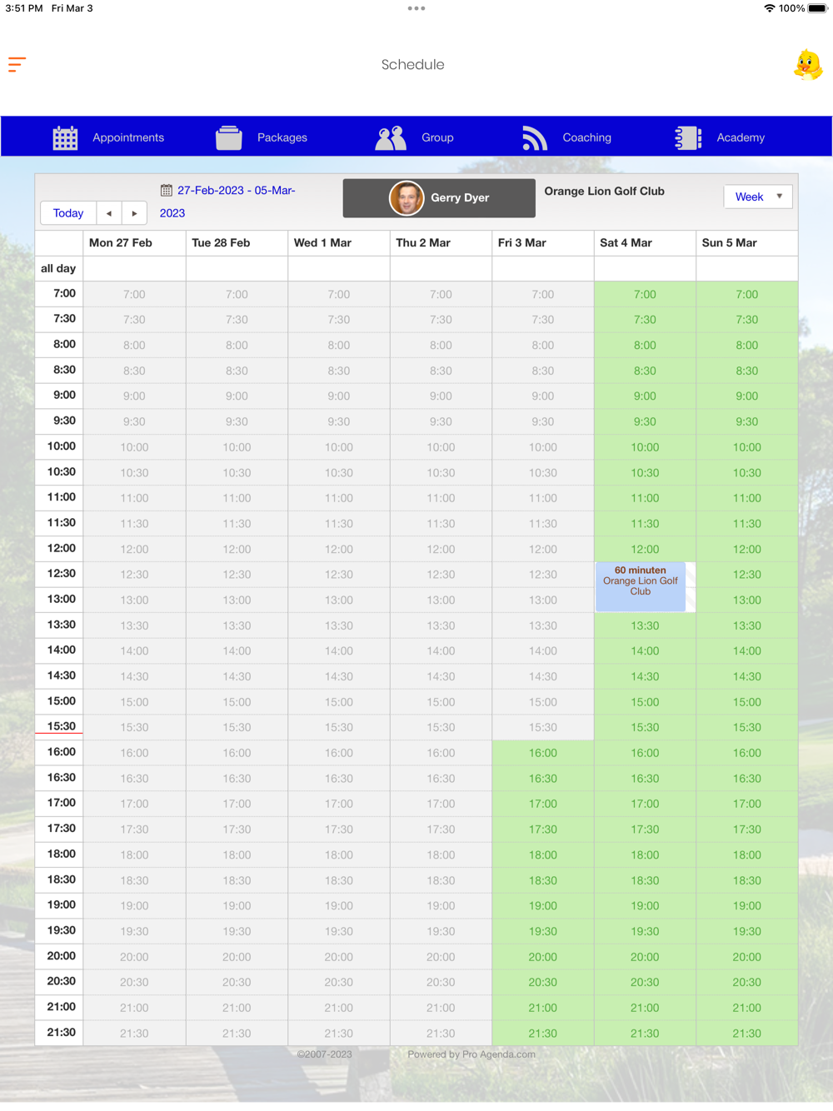Tap the 3:51 PM clock in status bar
Screen dimensions: 833x1111
click(24, 8)
